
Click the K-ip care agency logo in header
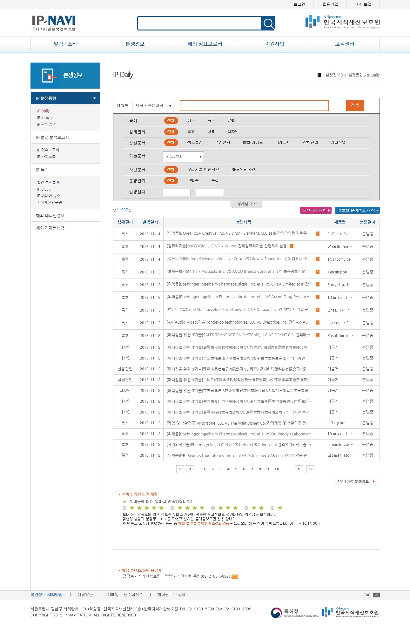(342, 22)
